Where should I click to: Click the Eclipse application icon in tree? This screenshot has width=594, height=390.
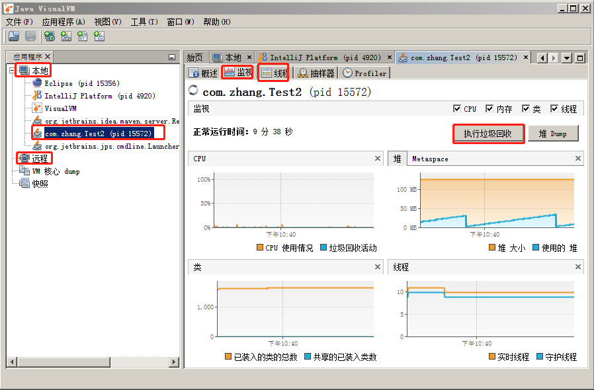pyautogui.click(x=37, y=83)
